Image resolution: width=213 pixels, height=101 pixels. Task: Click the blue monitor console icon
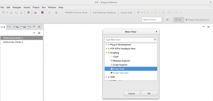tap(28, 12)
